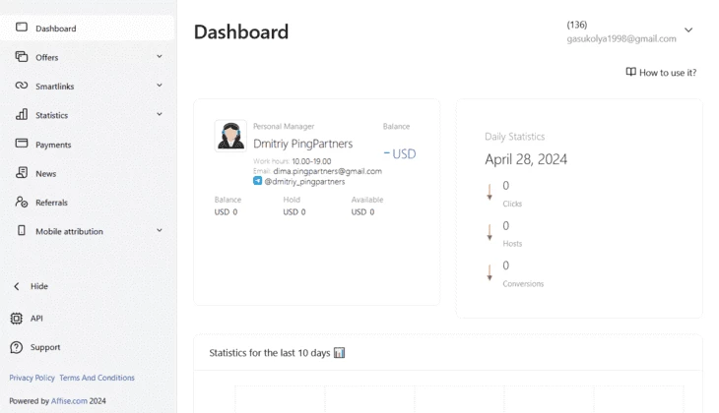Click the Telegram icon beside @dmitriy_pingpartners
Image resolution: width=719 pixels, height=413 pixels.
[x=258, y=181]
